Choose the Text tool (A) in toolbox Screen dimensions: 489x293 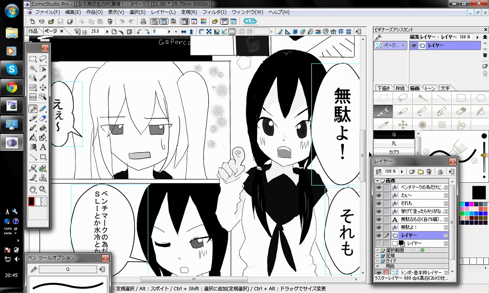(x=43, y=147)
